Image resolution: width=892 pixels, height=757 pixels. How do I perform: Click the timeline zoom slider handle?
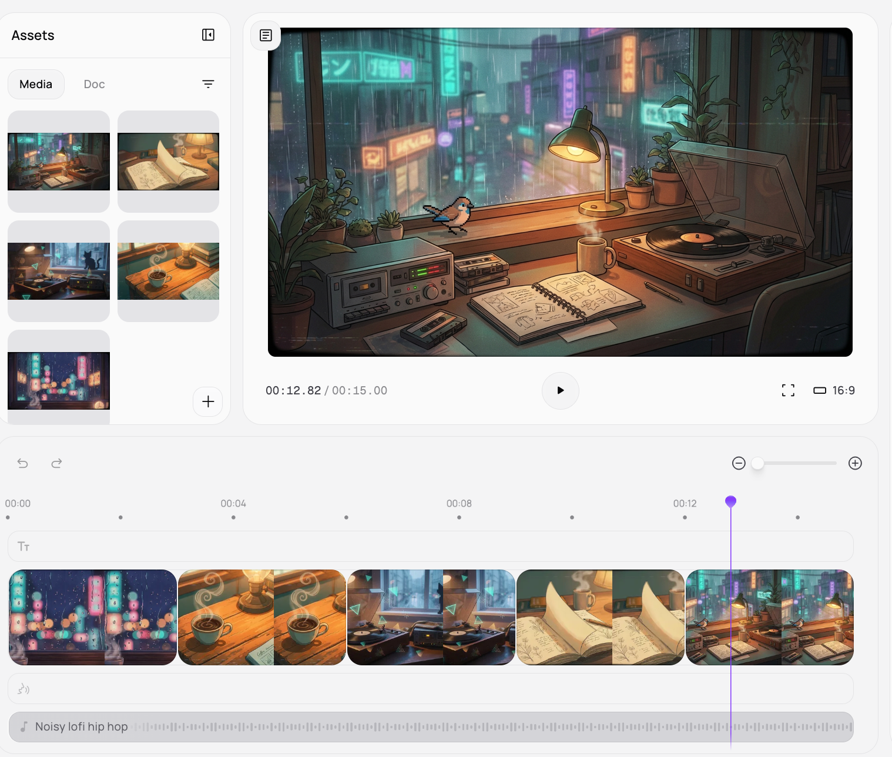[x=758, y=463]
